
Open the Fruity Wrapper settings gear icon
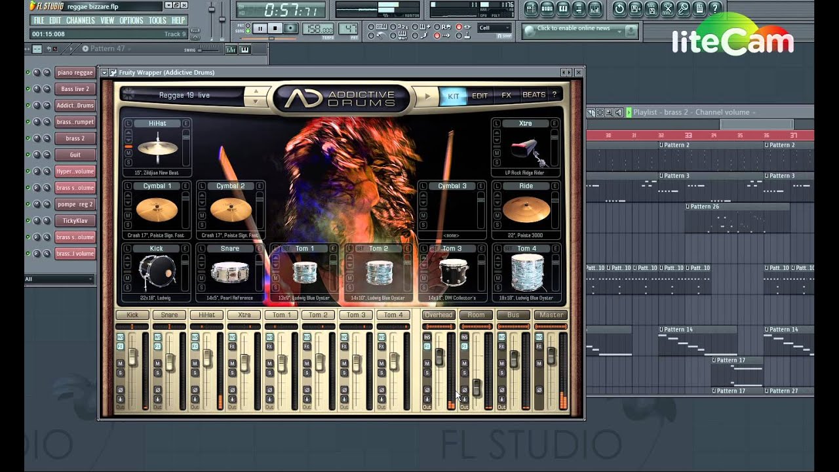coord(113,72)
